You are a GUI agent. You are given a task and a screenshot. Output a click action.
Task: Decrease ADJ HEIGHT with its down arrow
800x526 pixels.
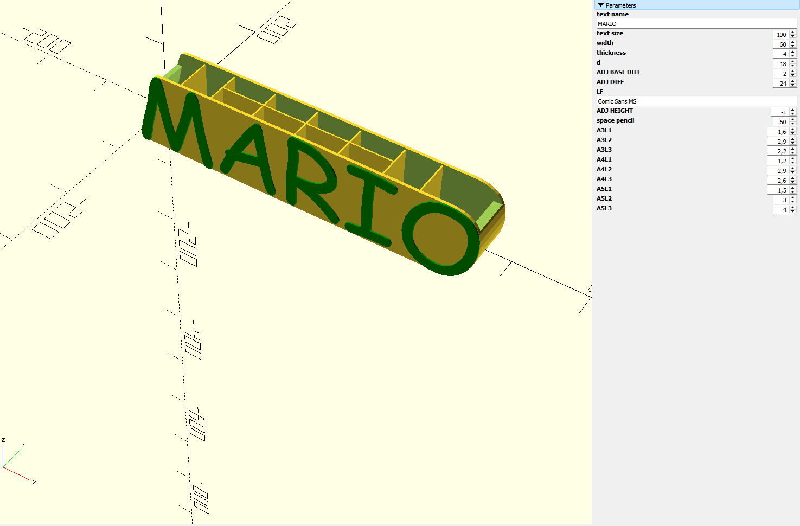pyautogui.click(x=793, y=114)
